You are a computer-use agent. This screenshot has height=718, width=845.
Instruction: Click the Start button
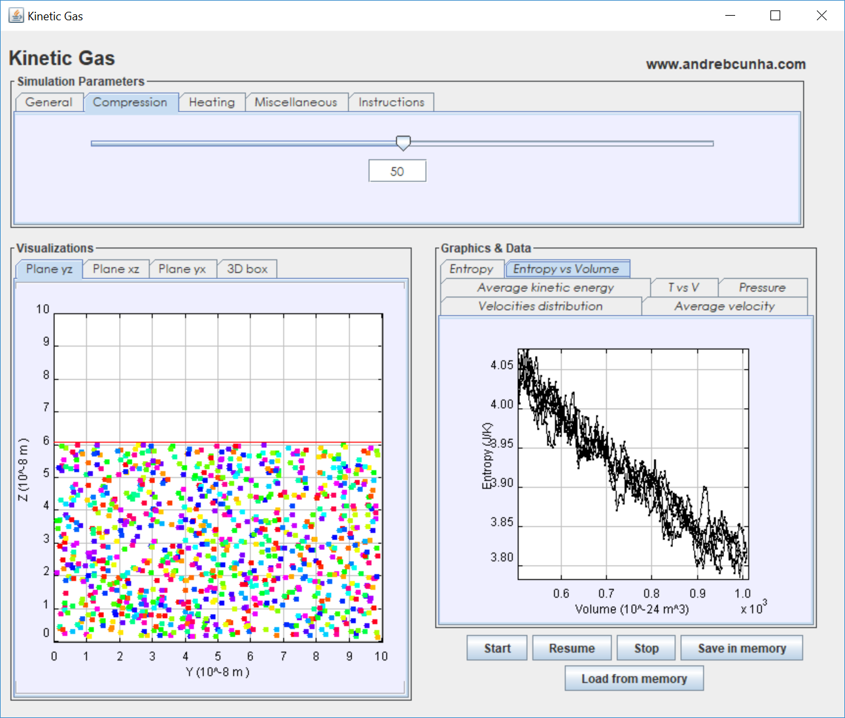[x=497, y=648]
